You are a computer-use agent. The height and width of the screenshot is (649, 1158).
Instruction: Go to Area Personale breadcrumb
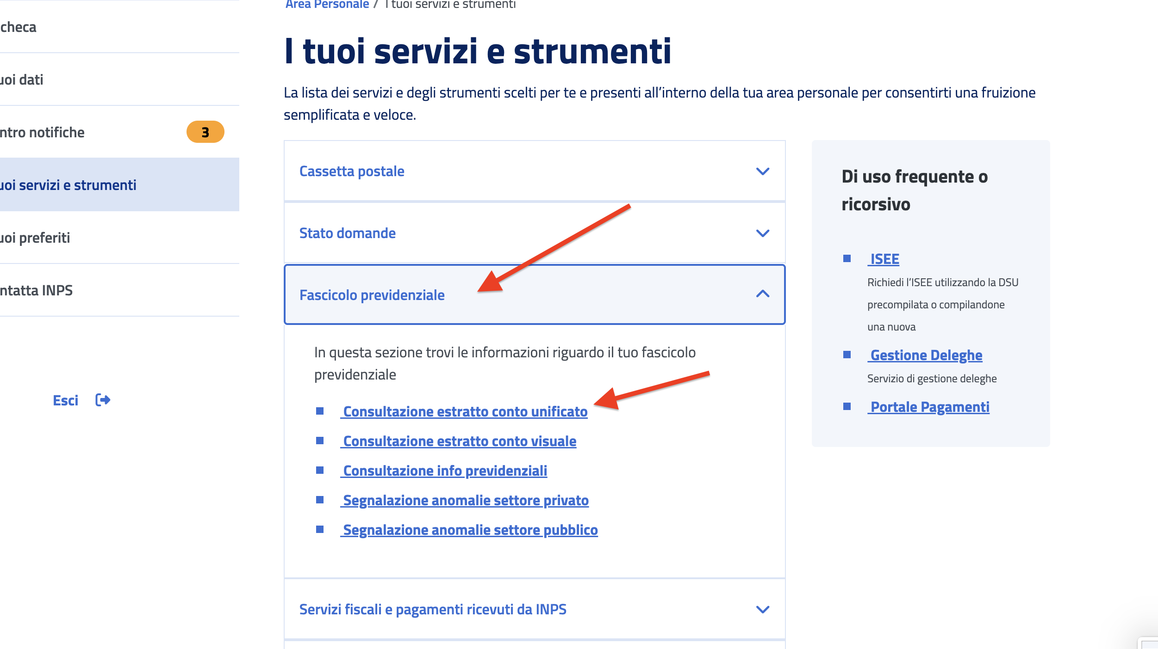click(x=327, y=5)
